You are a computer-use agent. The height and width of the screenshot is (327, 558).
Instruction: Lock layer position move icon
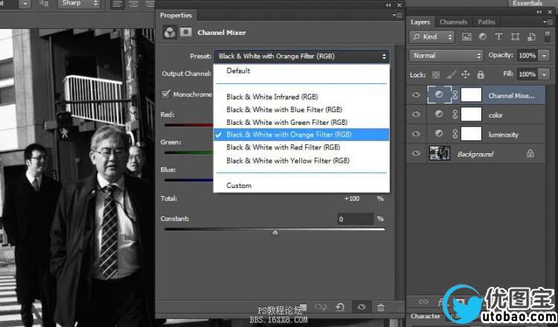coord(465,74)
